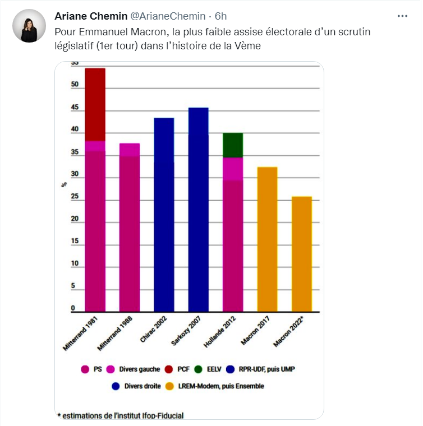This screenshot has height=426, width=423.
Task: Click the Macron 2022 orange bar
Action: (301, 254)
